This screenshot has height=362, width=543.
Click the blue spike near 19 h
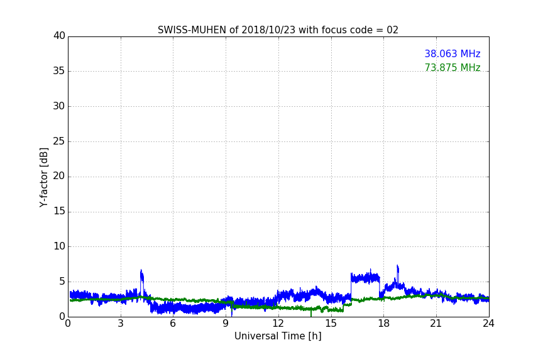pyautogui.click(x=398, y=275)
